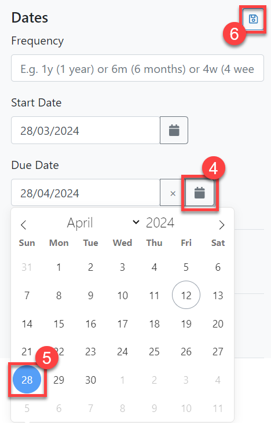Clear the Due Date with the × button
The image size is (271, 423).
pyautogui.click(x=173, y=193)
